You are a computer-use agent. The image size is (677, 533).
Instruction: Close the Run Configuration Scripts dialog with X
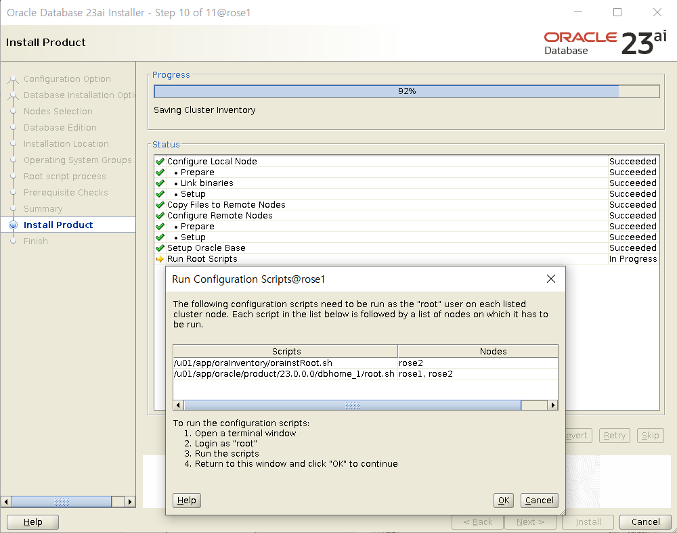[x=551, y=279]
